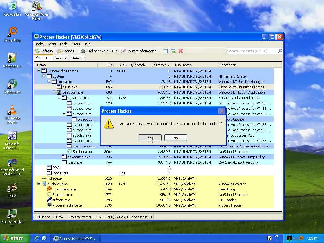The height and width of the screenshot is (243, 324).
Task: Select the winlogon.exe process icon
Action: click(59, 92)
